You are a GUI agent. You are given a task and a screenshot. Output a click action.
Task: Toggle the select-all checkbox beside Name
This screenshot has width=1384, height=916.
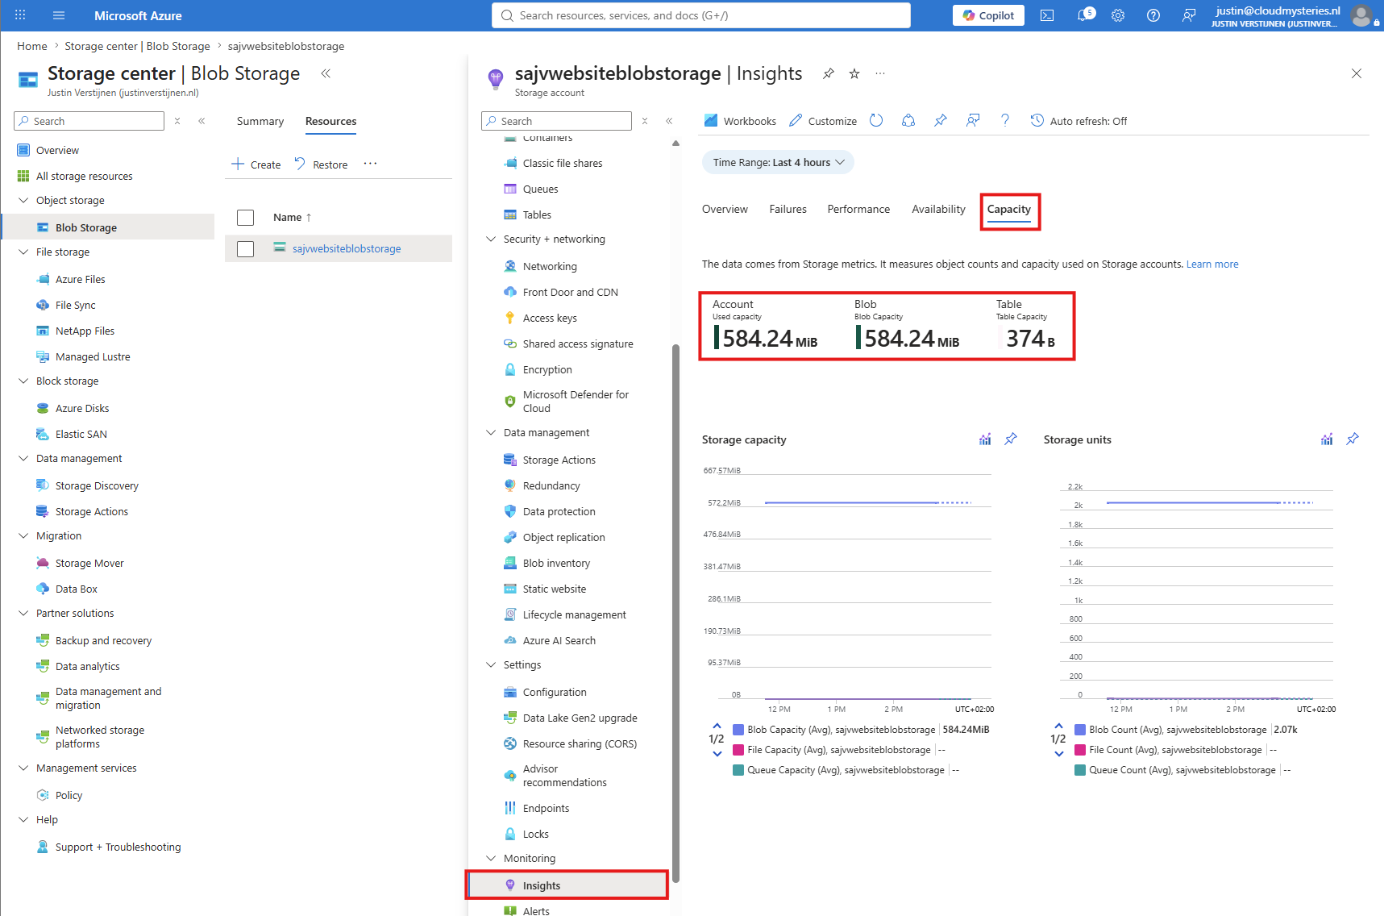246,218
